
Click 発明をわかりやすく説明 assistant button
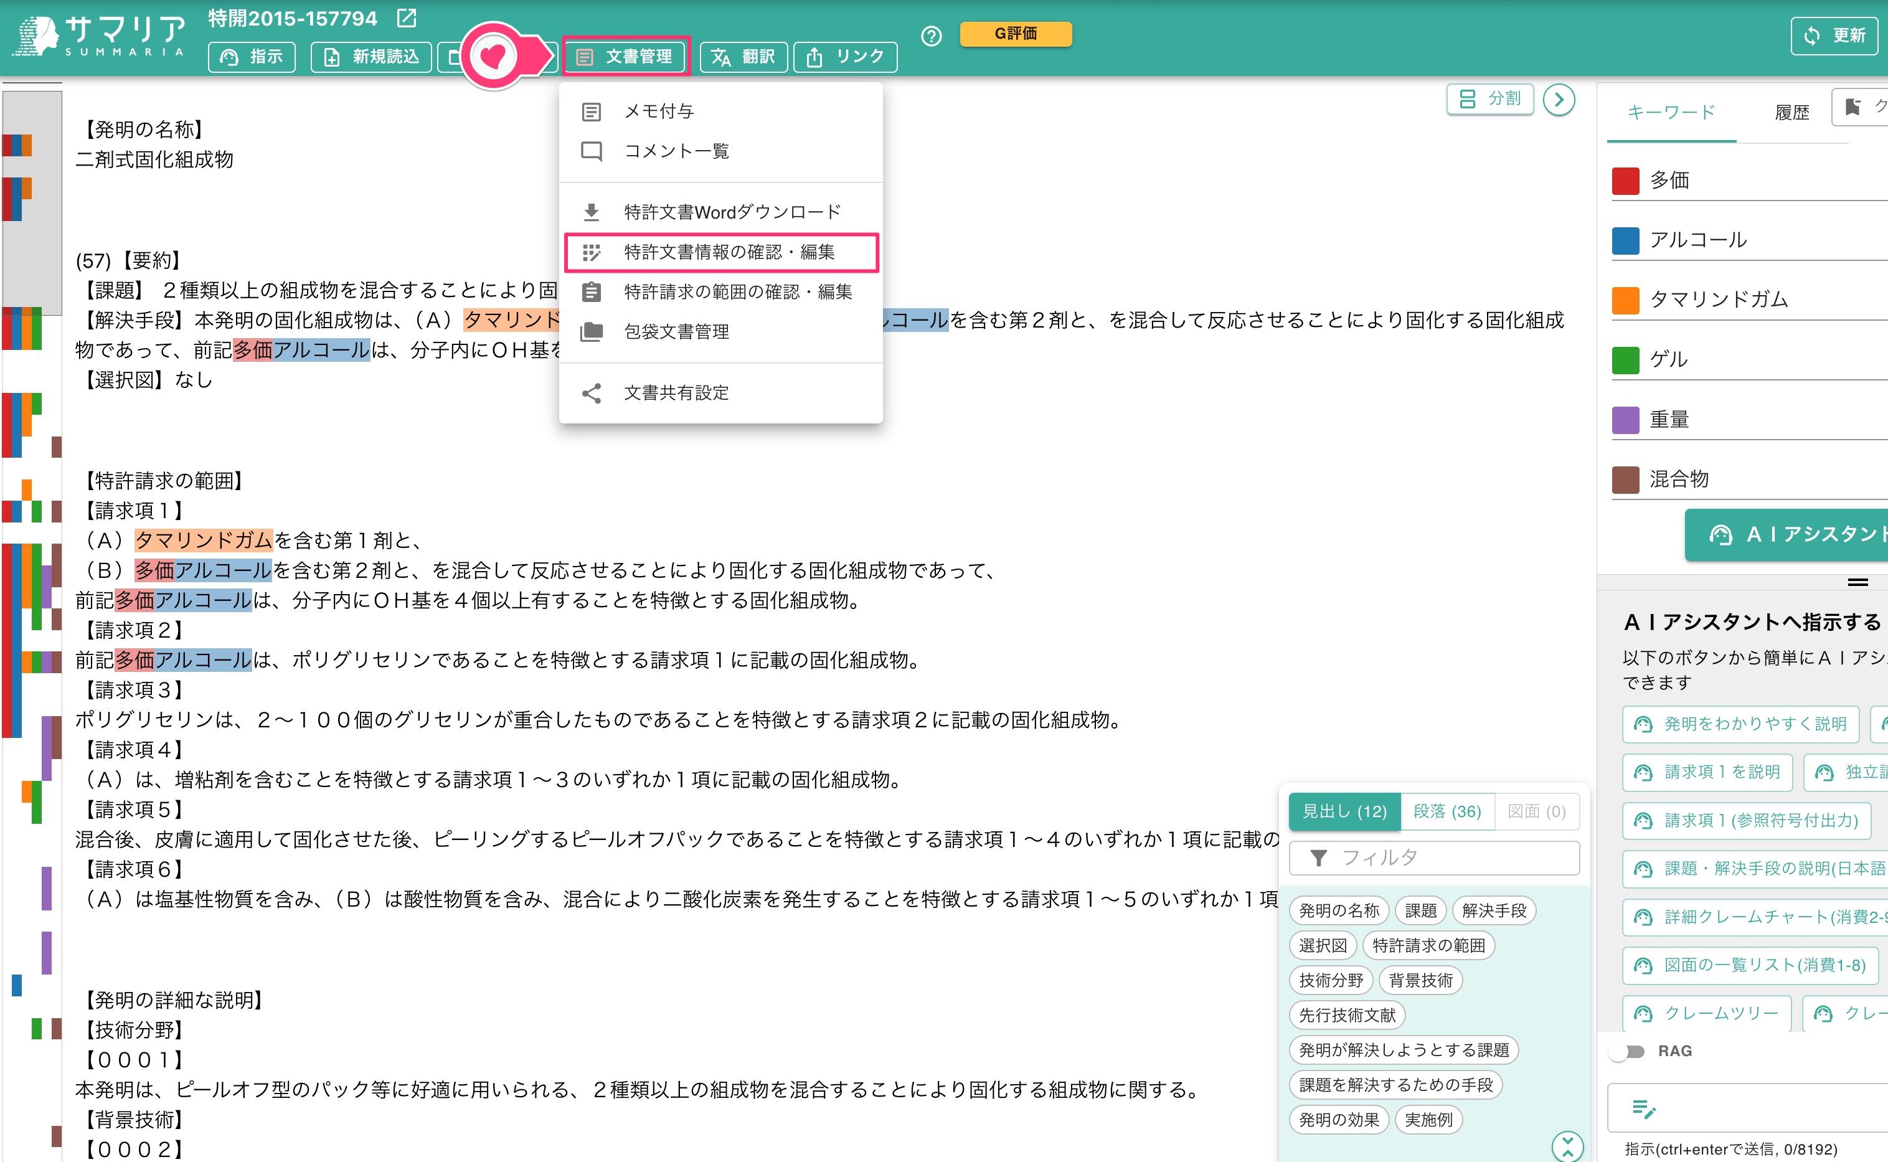pos(1740,724)
